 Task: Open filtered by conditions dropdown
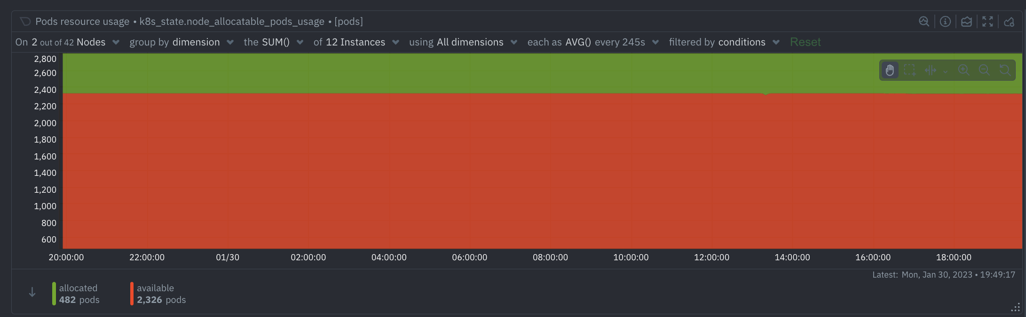724,42
